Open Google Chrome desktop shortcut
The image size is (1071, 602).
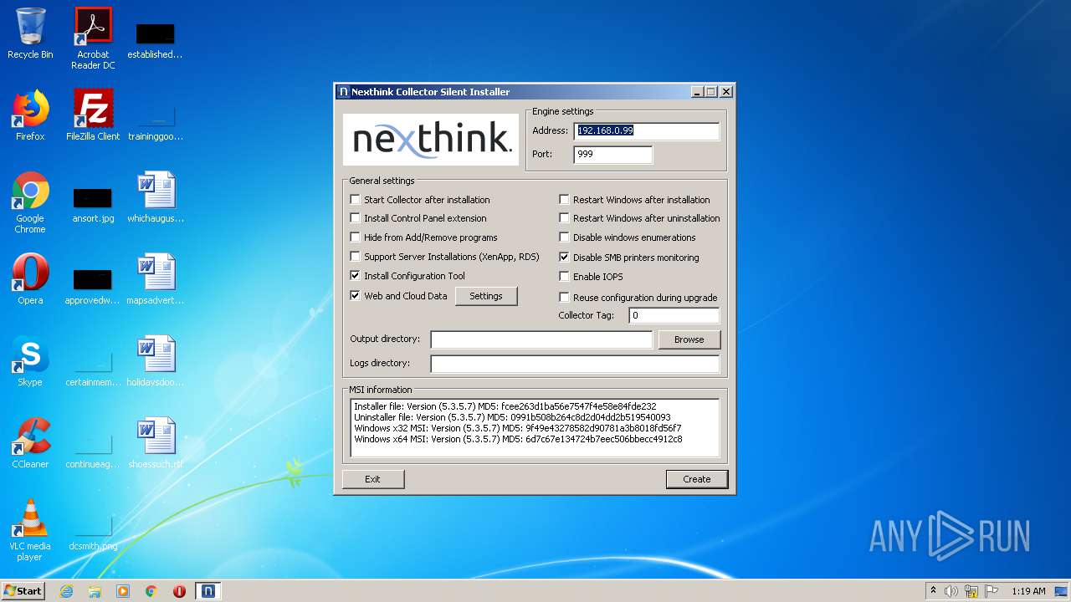[x=30, y=202]
